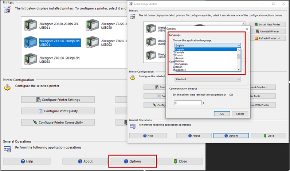Click 'ZDesigner ZD620-203dpi ZPL' name in large window
The width and height of the screenshot is (290, 171).
pyautogui.click(x=59, y=24)
